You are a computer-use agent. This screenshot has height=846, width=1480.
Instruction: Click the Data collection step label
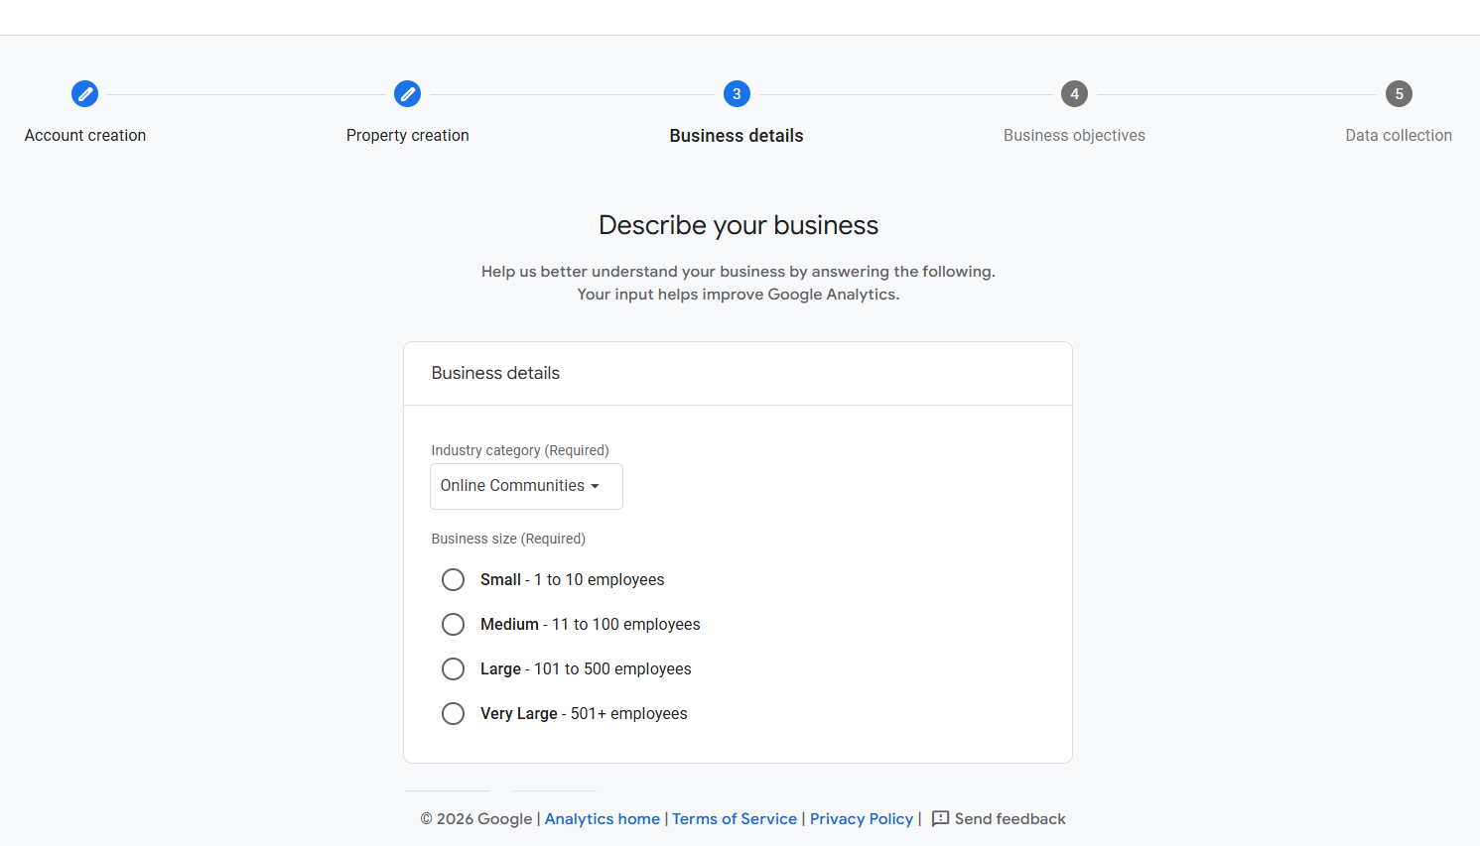point(1399,135)
